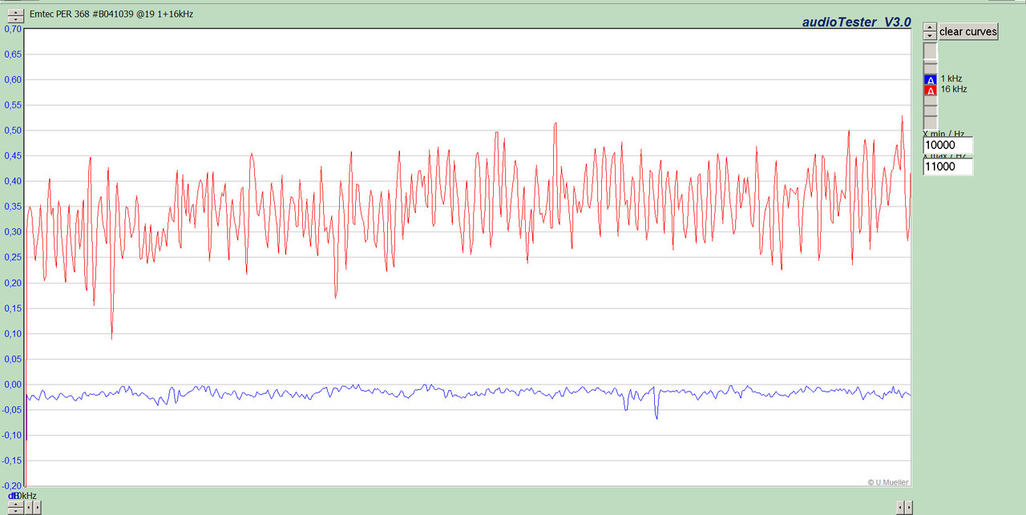Click the topmost empty curve slot under the spinner
Screen dimensions: 1026x515
coord(930,51)
